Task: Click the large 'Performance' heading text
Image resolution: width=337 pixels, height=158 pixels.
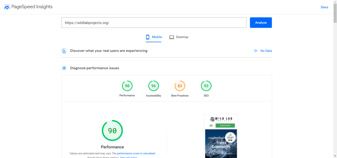Action: click(x=113, y=147)
